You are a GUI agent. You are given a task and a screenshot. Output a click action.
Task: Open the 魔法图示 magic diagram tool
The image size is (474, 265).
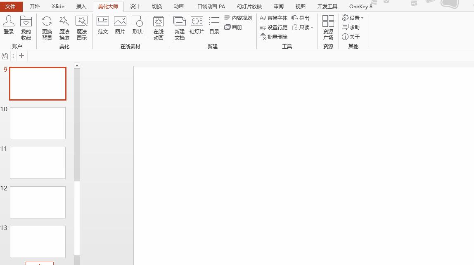(81, 27)
